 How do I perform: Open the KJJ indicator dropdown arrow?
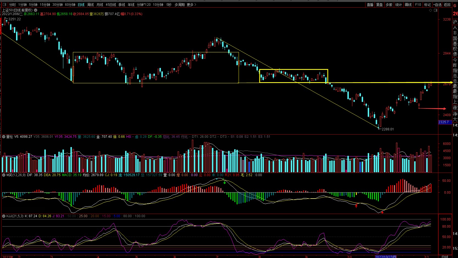click(x=4, y=216)
